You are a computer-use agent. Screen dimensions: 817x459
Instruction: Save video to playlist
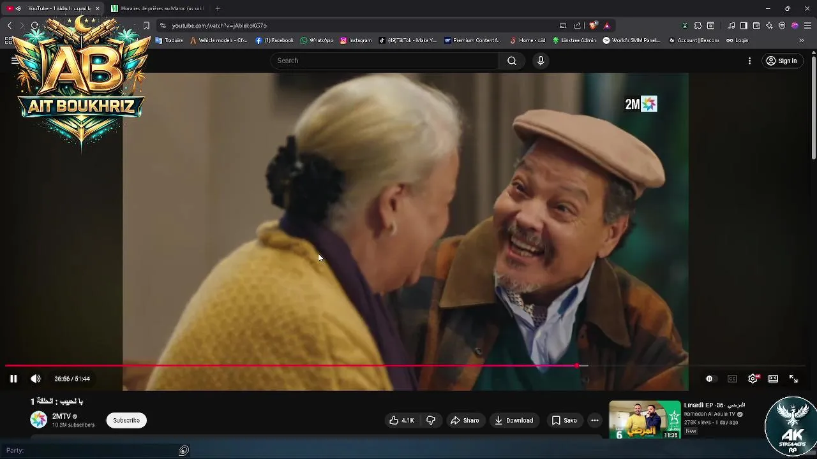(564, 420)
